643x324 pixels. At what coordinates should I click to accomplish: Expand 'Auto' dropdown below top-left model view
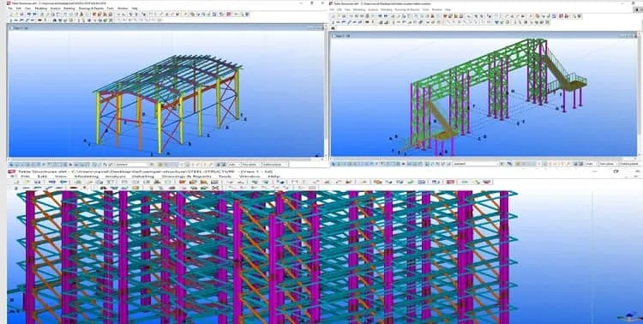234,165
